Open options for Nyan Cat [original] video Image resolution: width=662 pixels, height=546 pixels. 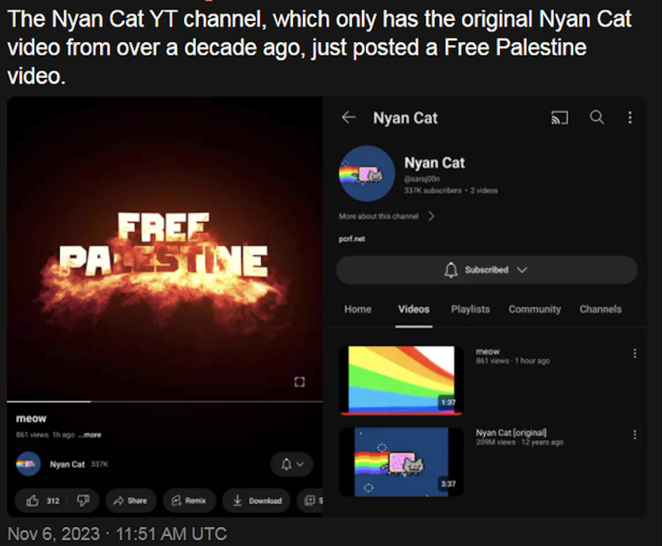(x=634, y=435)
